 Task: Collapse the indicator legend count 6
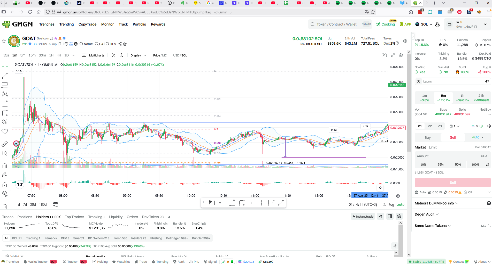pos(19,71)
